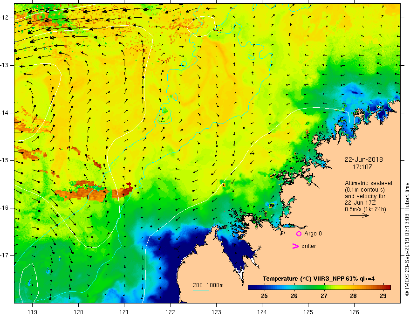Click the 125 longitude axis label
Screen dimensions: 410x317
point(308,312)
